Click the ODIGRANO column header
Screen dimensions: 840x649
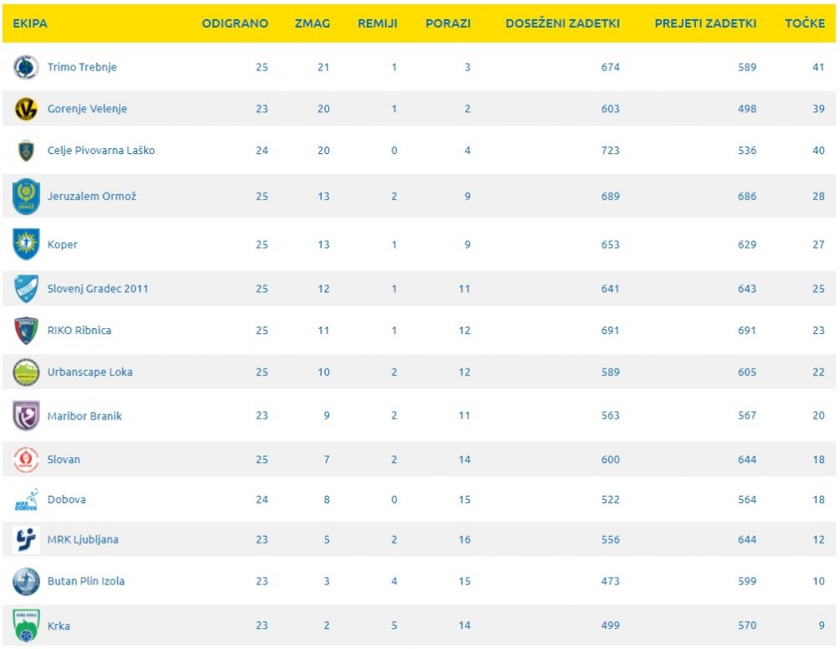235,23
